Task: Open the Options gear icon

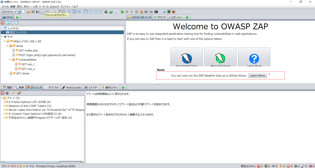Action: pyautogui.click(x=47, y=12)
